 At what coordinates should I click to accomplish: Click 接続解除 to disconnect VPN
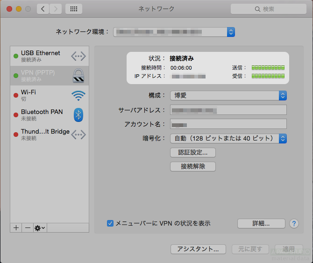click(193, 166)
